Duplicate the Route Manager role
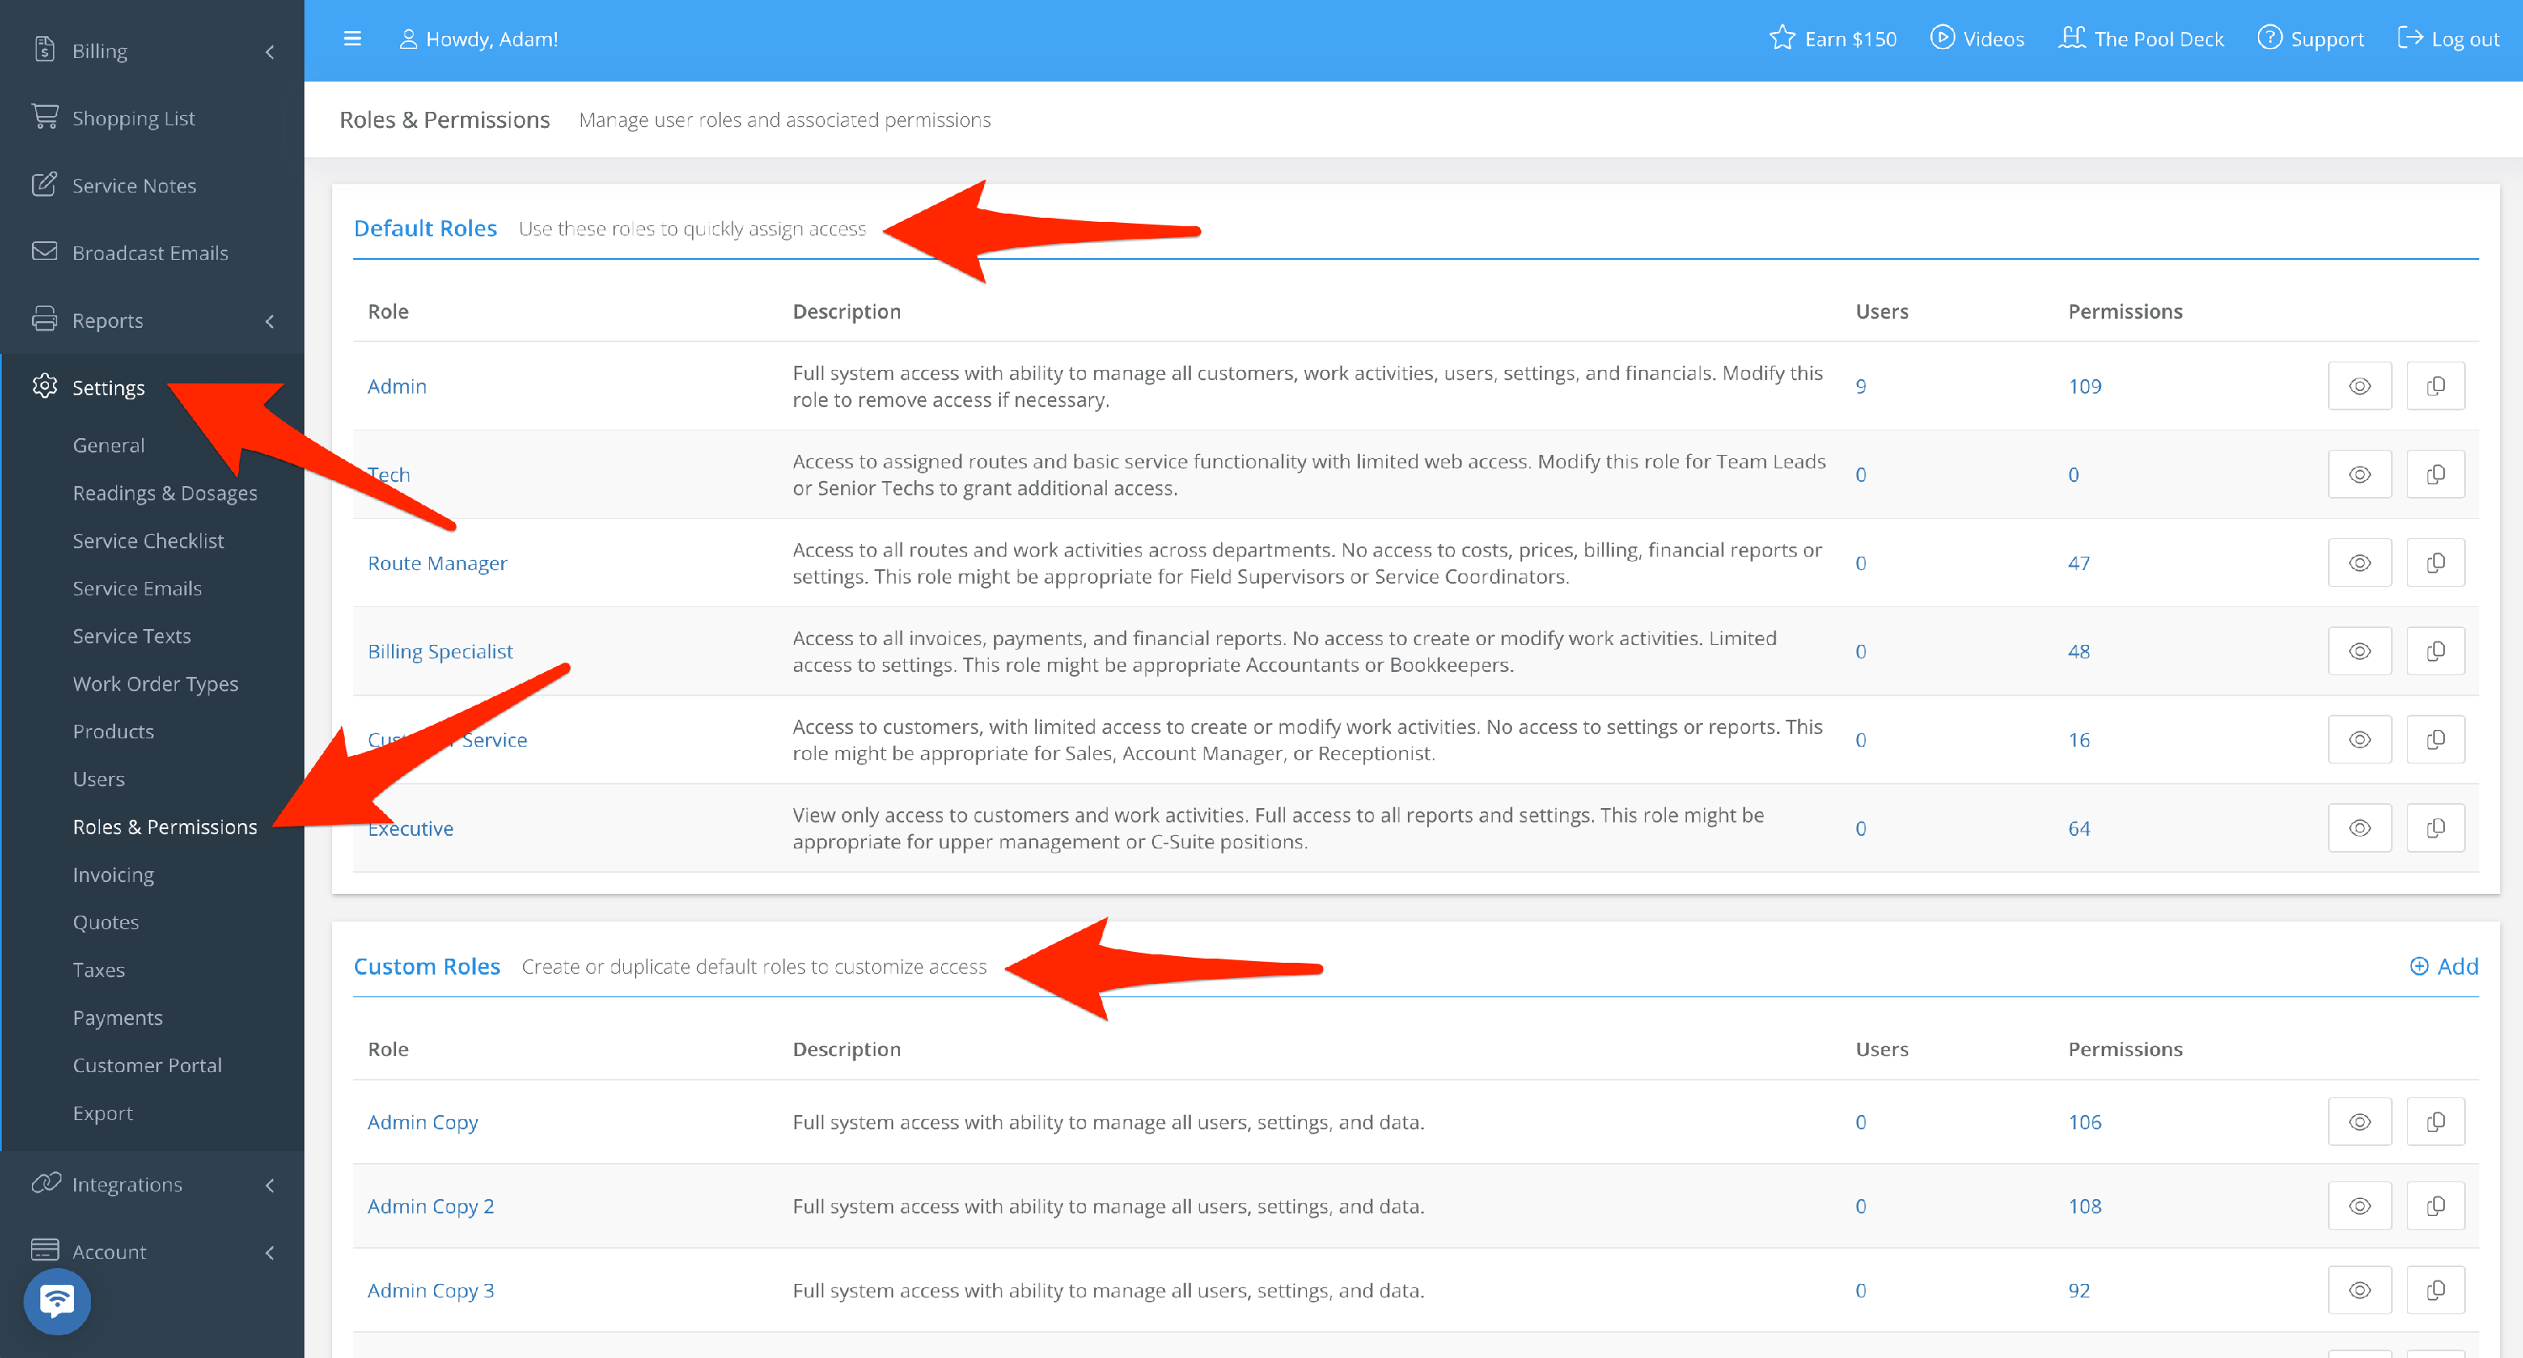 pyautogui.click(x=2435, y=563)
